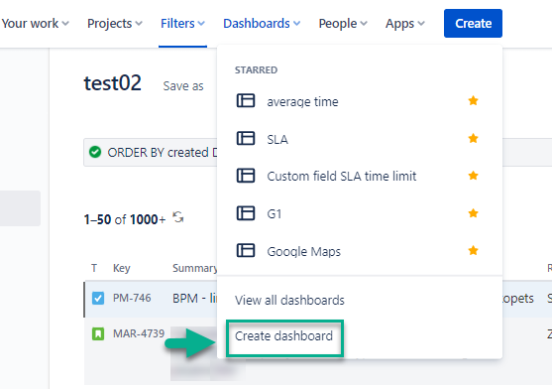552x389 pixels.
Task: Click the green bookmark icon for MAR-4739
Action: pyautogui.click(x=98, y=333)
